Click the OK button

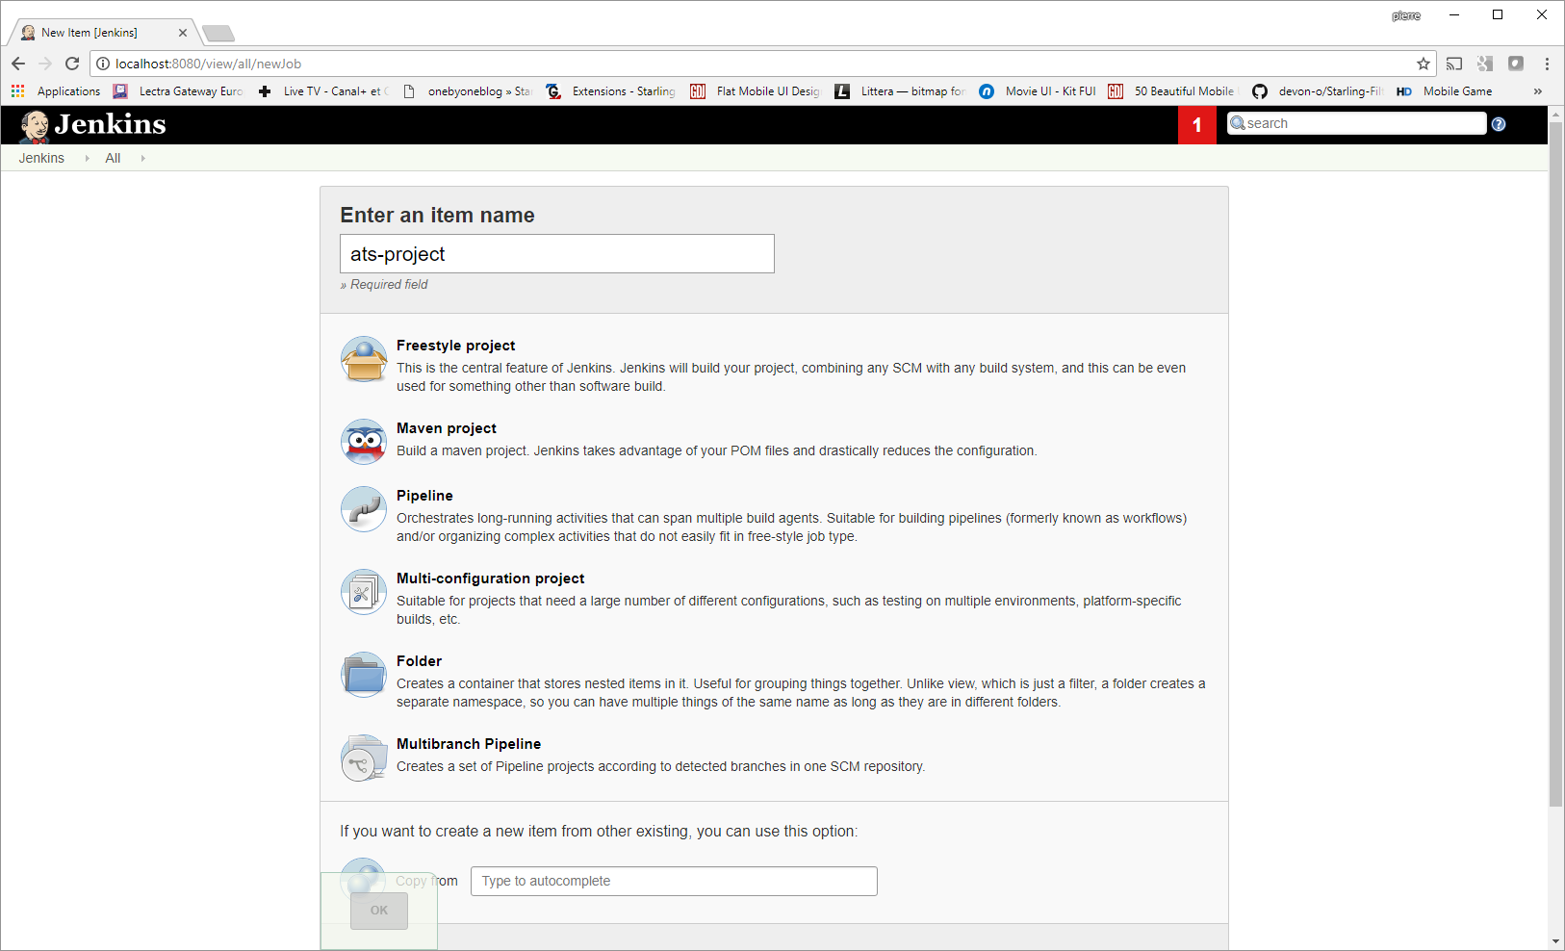[379, 911]
